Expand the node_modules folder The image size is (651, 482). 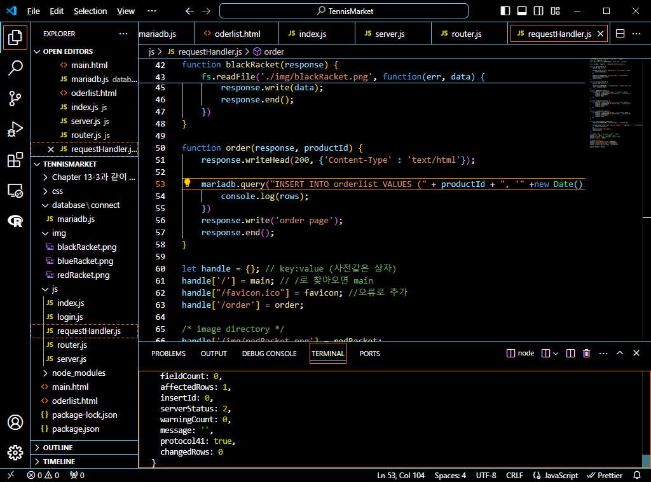tap(85, 373)
